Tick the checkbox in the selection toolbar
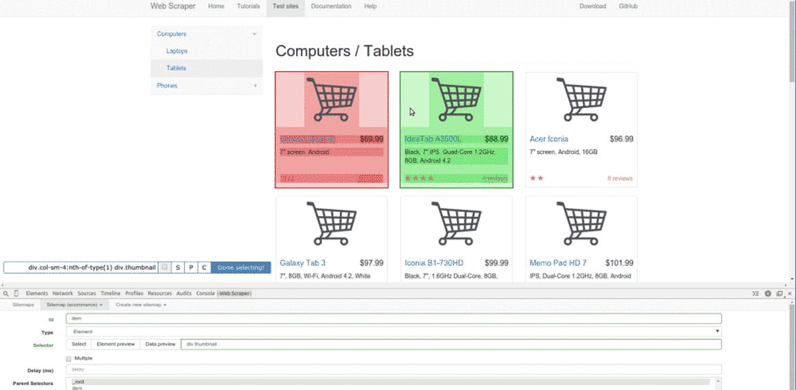 [x=165, y=267]
